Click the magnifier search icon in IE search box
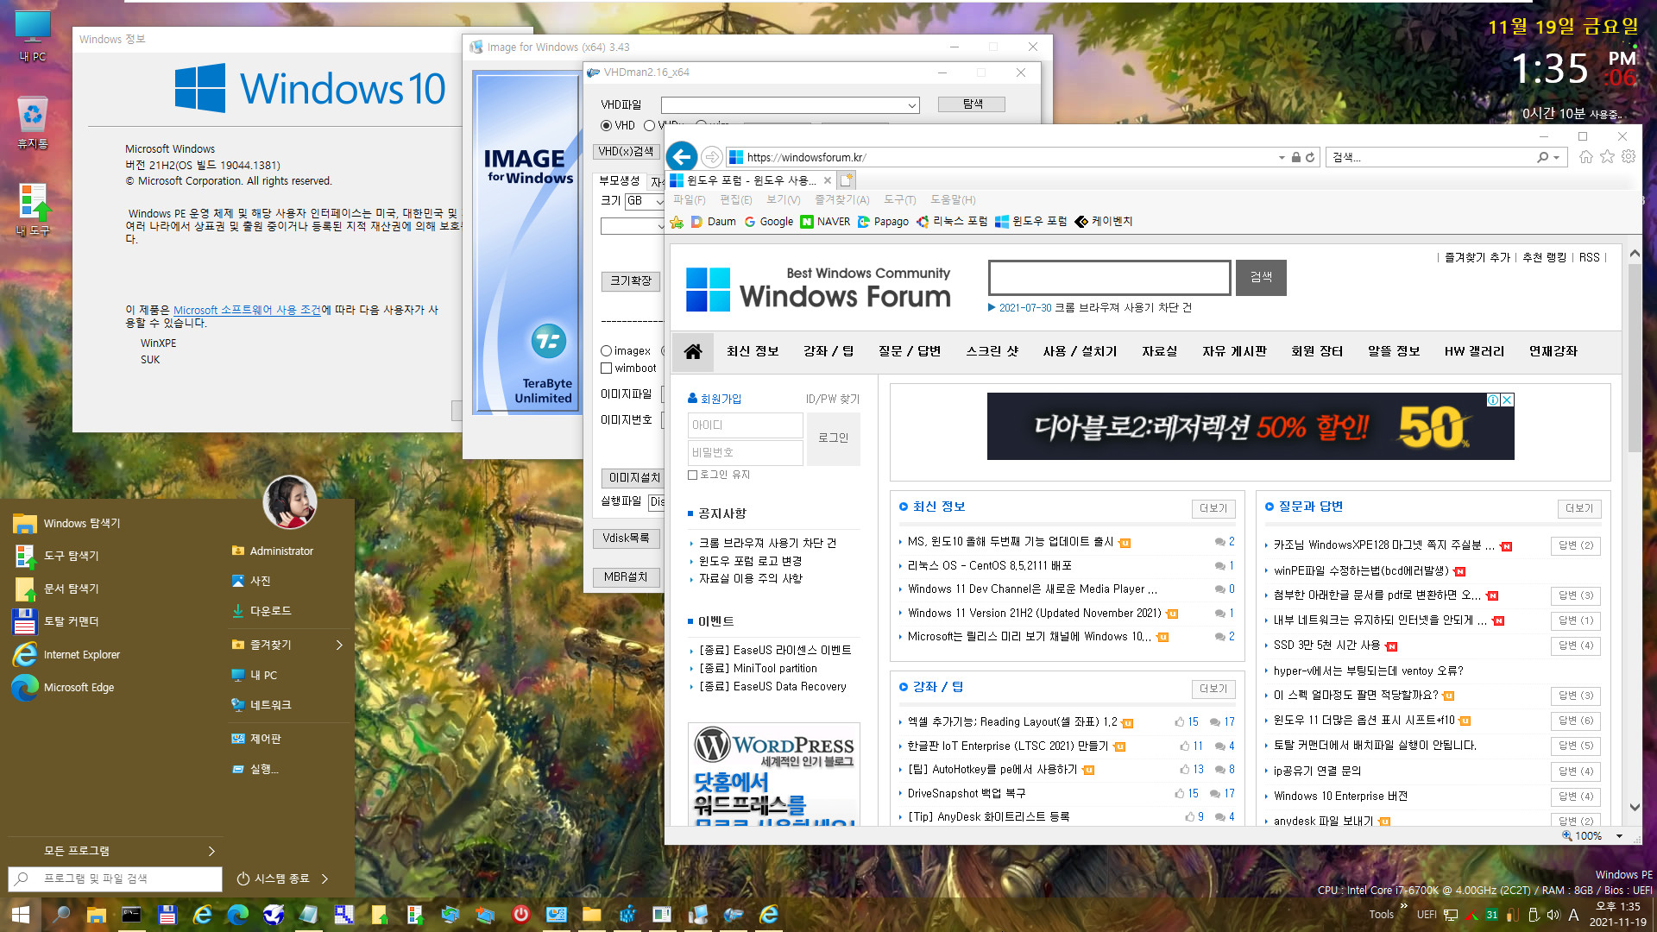This screenshot has height=932, width=1657. click(1542, 157)
